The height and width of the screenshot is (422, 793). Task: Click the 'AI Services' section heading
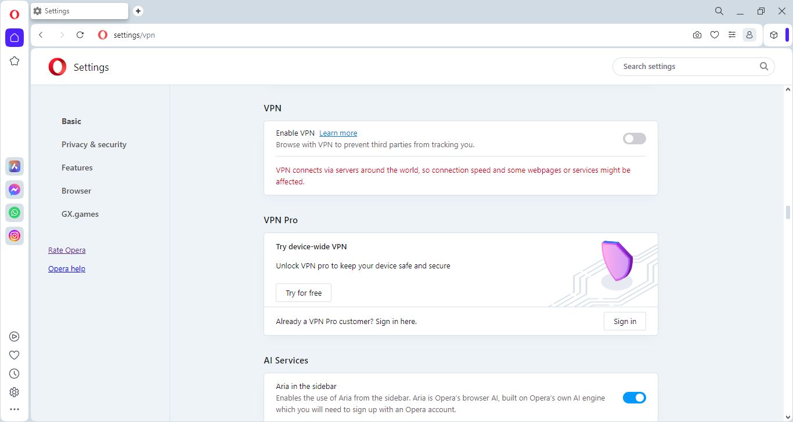(286, 360)
